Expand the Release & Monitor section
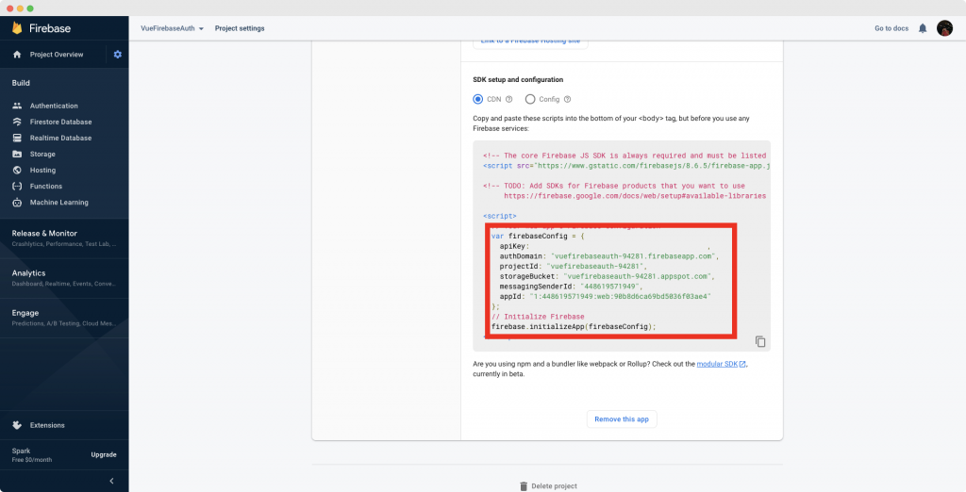This screenshot has width=966, height=492. [64, 238]
